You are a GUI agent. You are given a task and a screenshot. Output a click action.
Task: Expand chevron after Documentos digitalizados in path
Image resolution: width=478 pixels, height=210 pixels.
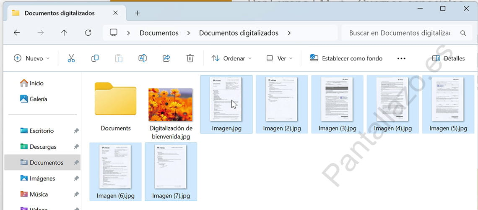[x=289, y=33]
